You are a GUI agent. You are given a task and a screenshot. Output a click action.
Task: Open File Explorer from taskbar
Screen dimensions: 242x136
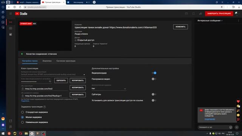(x=26, y=133)
